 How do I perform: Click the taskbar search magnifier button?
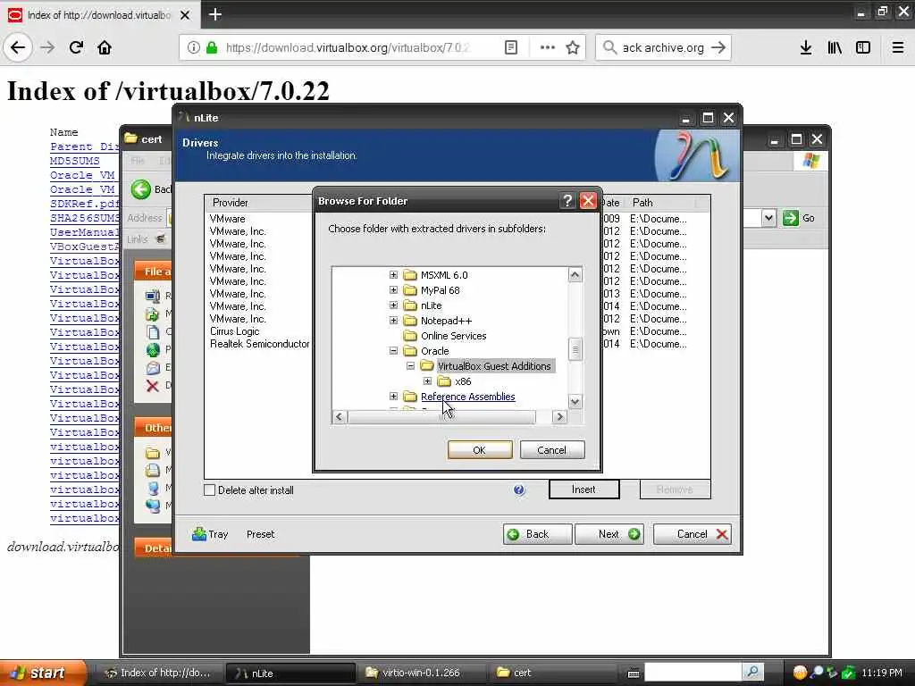(x=752, y=672)
